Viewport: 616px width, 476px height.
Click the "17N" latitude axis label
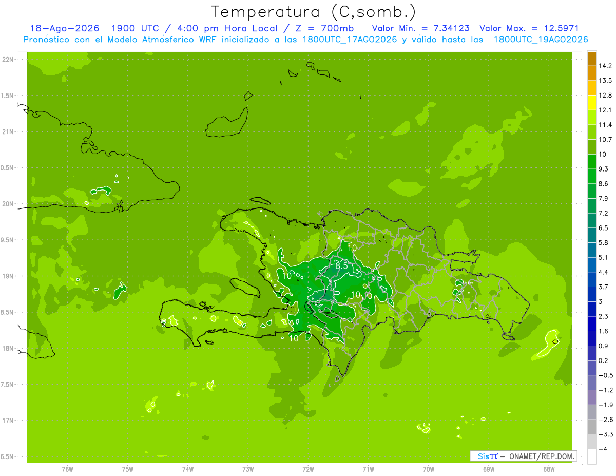click(x=9, y=421)
